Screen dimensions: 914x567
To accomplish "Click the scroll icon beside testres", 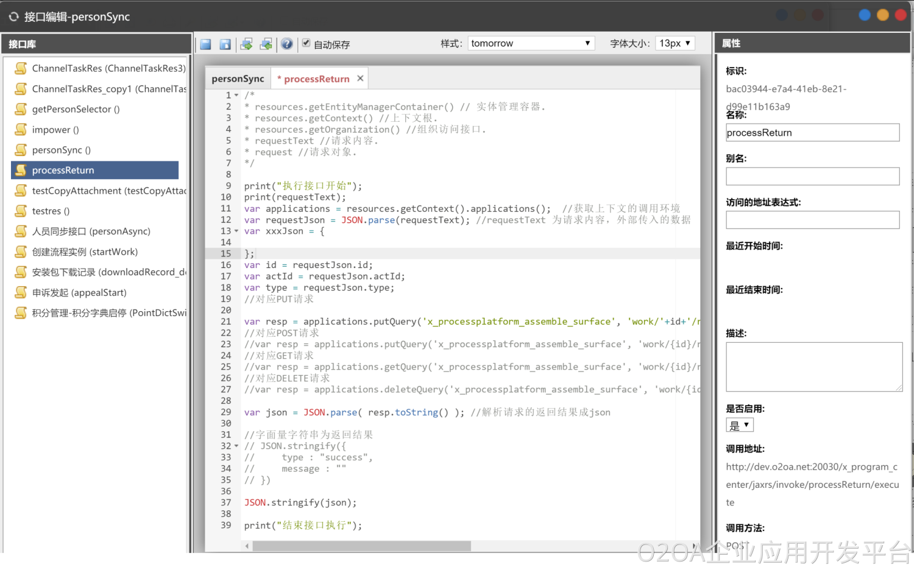I will (x=21, y=211).
